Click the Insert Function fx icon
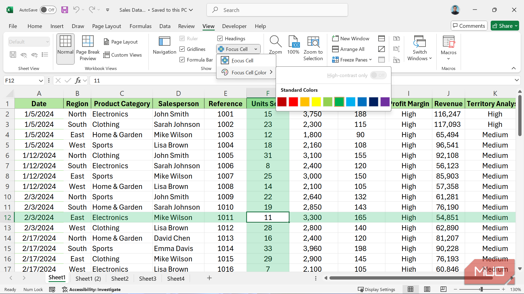524x294 pixels. pyautogui.click(x=78, y=81)
